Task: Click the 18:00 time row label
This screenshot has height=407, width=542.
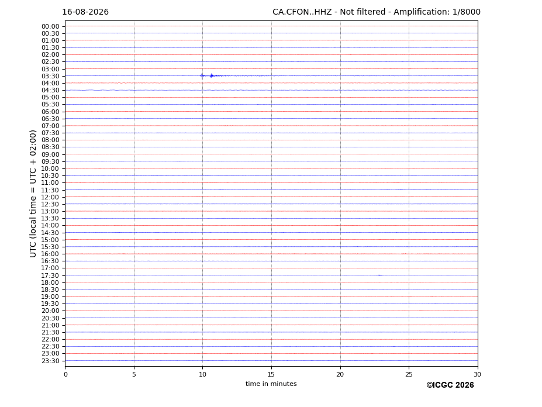Action: pos(50,282)
